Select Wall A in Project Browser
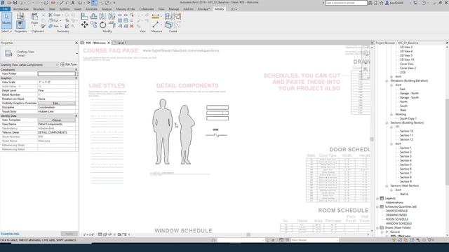 tap(404, 194)
